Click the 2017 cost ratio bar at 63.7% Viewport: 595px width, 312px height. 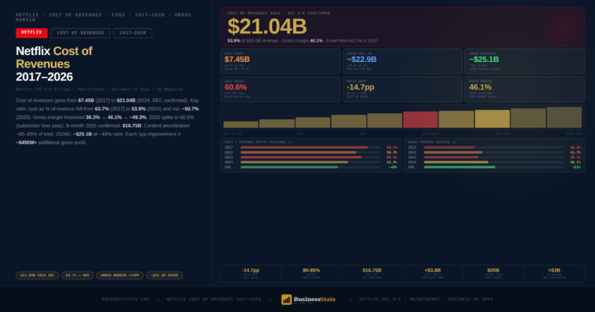(304, 147)
